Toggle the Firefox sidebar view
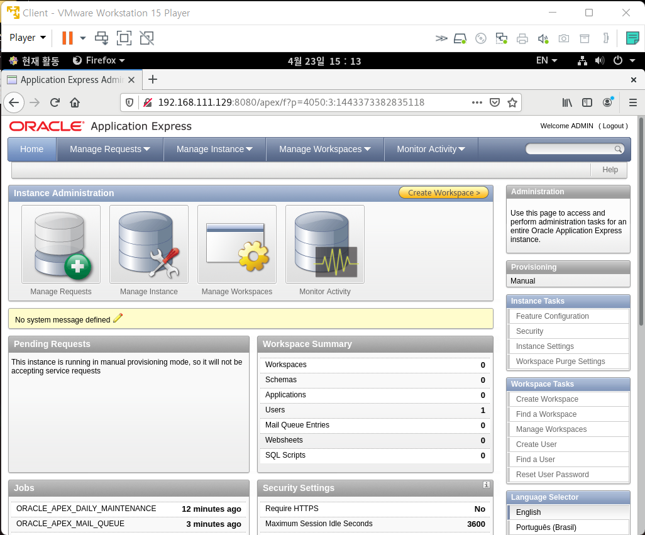The height and width of the screenshot is (535, 645). [587, 102]
